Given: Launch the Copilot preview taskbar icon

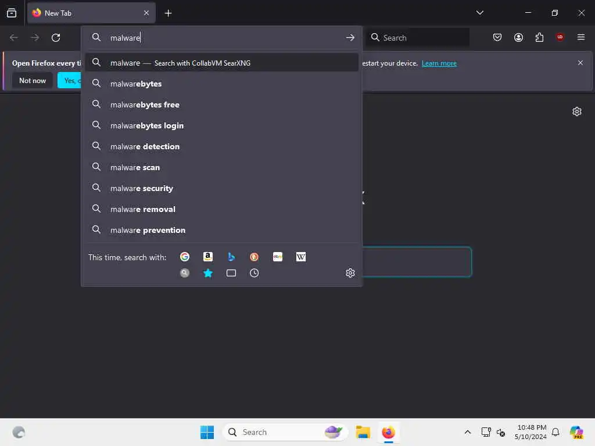Looking at the screenshot, I should click(x=576, y=432).
